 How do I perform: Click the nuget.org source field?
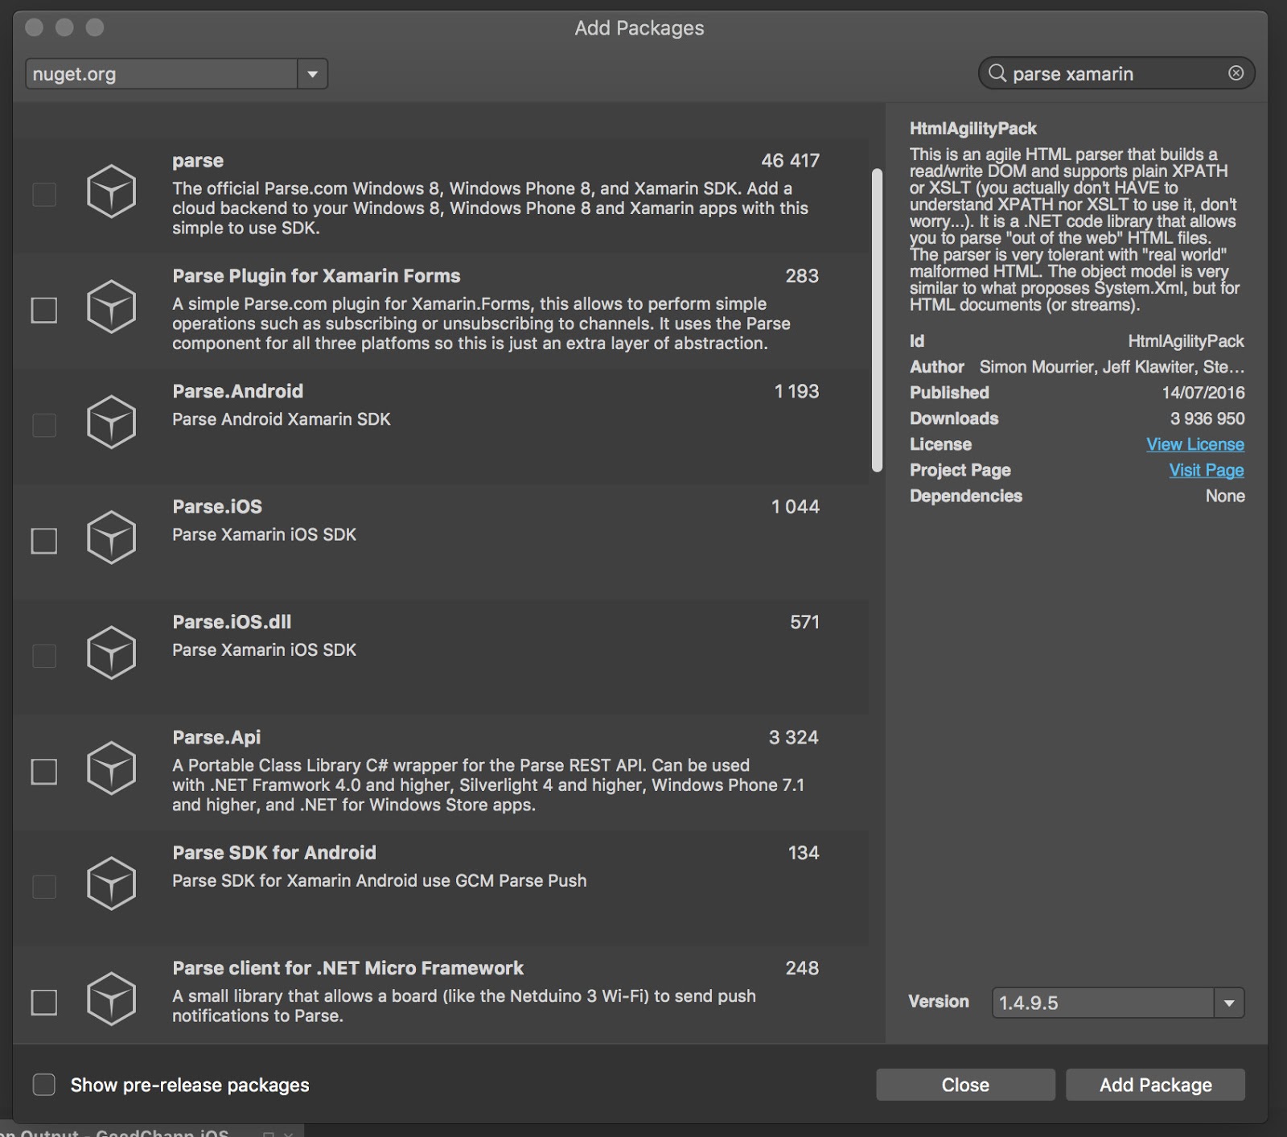point(162,74)
